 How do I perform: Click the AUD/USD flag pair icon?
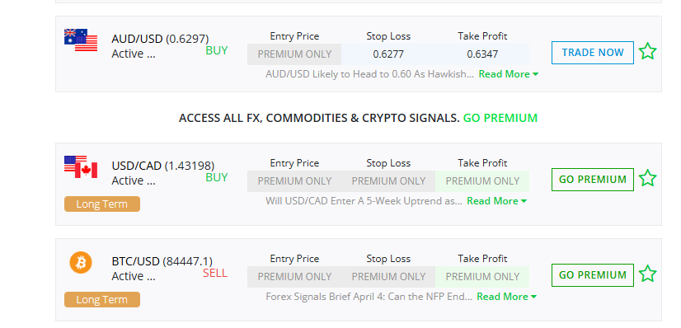pos(81,40)
